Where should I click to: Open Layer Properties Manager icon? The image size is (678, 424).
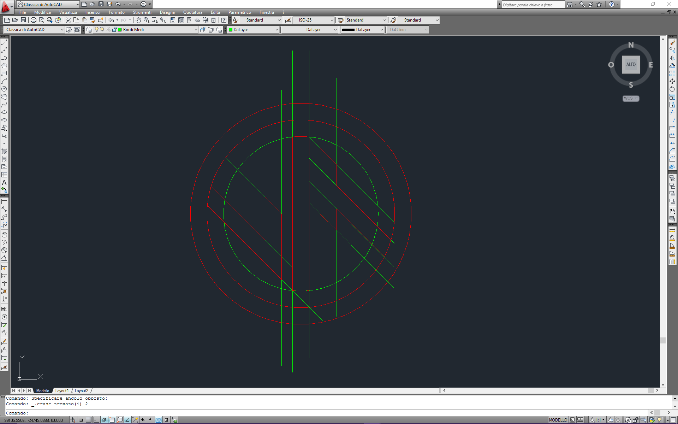coord(89,30)
